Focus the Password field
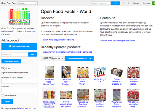The image size is (155, 111). click(19, 90)
